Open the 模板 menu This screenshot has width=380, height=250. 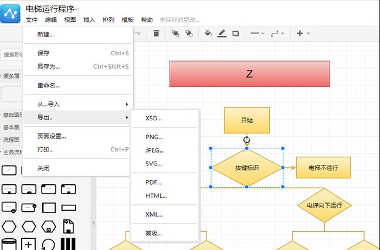(128, 20)
